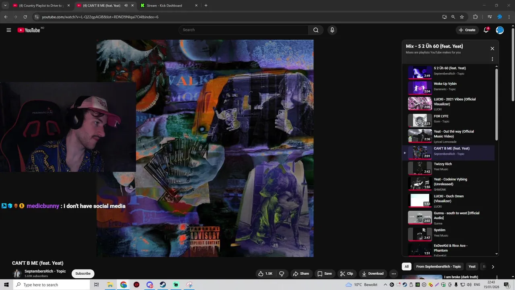Open YouTube account avatar menu
The width and height of the screenshot is (515, 290).
click(500, 30)
